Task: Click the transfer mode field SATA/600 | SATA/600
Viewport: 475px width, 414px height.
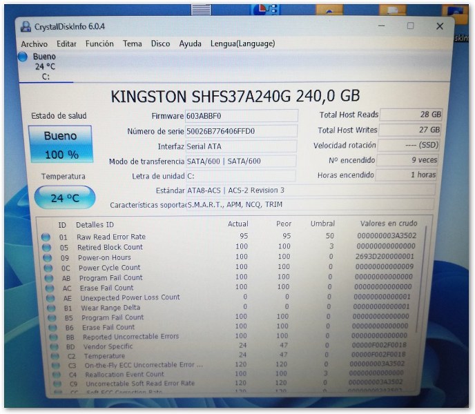Action: [240, 161]
